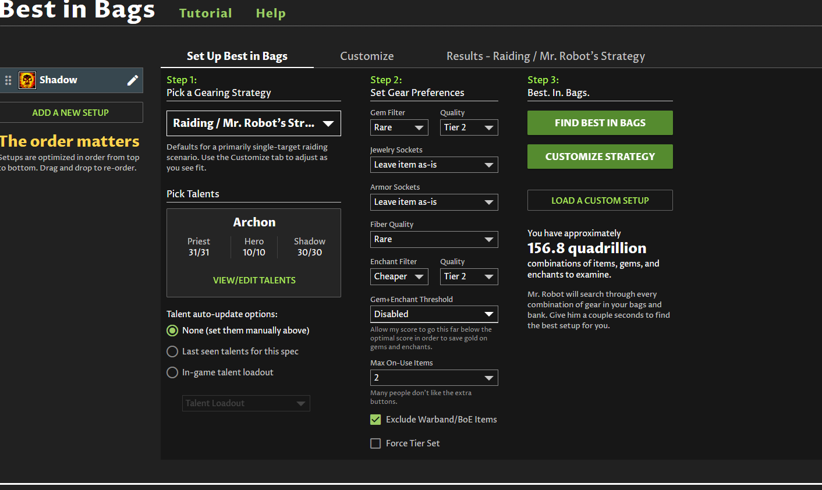Click the Shadow priest spec icon

[27, 80]
